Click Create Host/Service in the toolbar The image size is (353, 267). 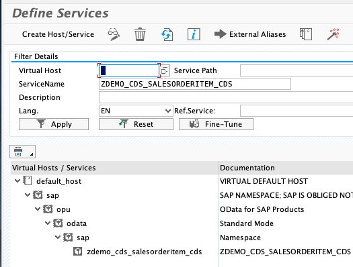pos(58,34)
